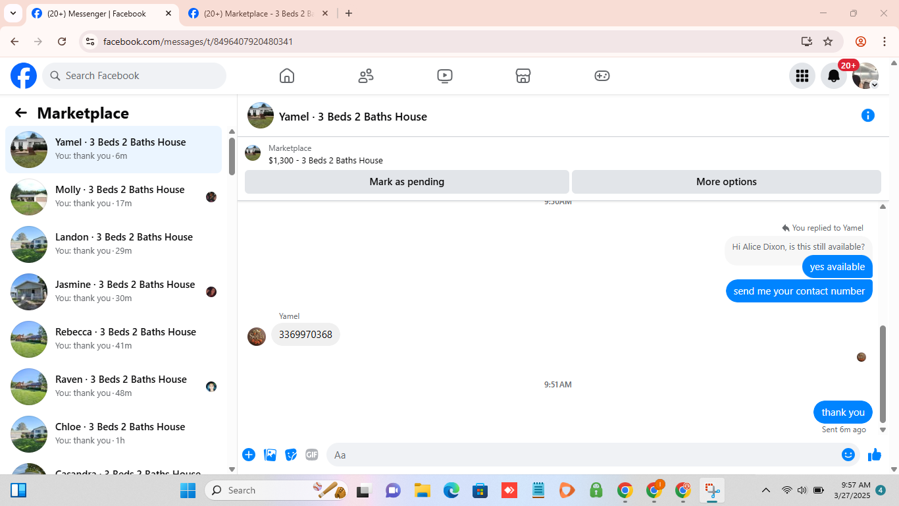Screen dimensions: 899x506
Task: Close the Messenger browser tab
Action: [168, 13]
